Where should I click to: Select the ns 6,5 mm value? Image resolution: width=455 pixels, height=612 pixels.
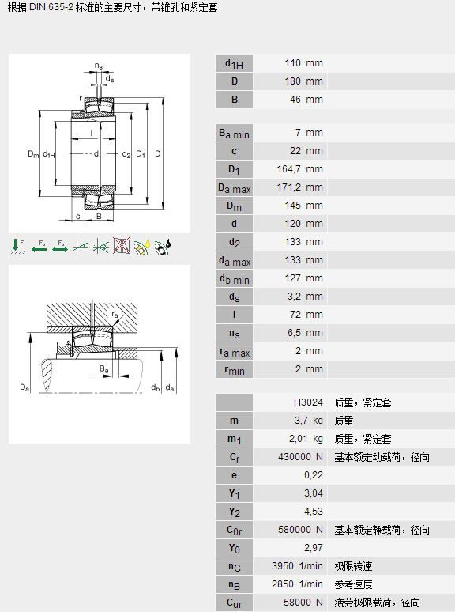[x=305, y=333]
